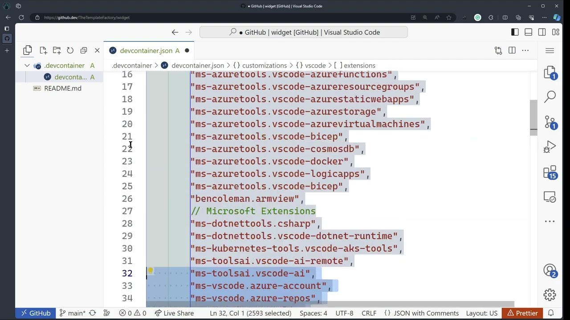
Task: Click the main* branch in status bar
Action: coord(73,313)
